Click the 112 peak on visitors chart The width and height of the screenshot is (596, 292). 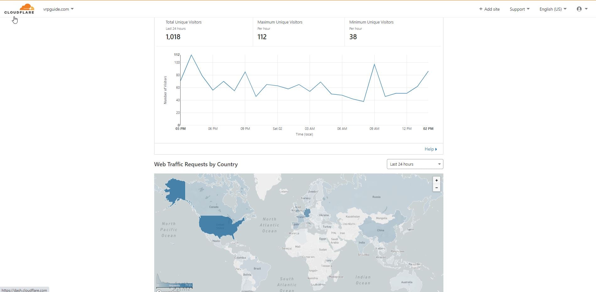click(191, 55)
